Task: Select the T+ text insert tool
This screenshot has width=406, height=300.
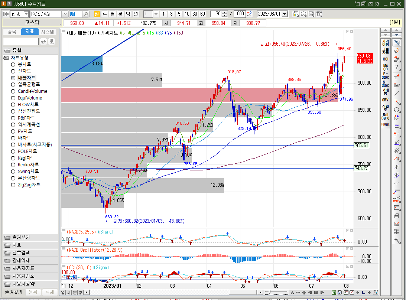Action: (397, 76)
